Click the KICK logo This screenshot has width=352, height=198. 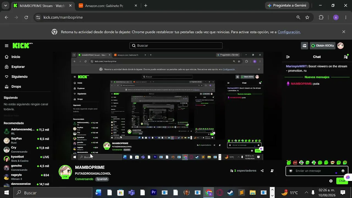[23, 46]
